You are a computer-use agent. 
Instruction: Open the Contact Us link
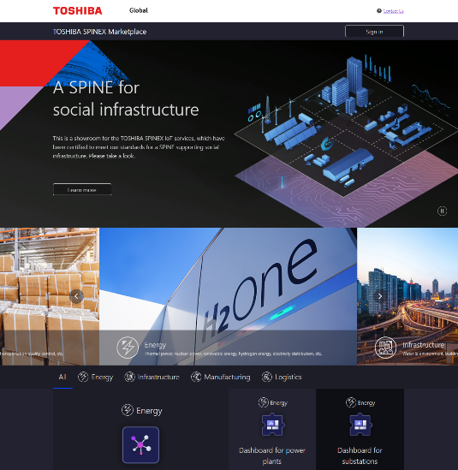pyautogui.click(x=393, y=11)
